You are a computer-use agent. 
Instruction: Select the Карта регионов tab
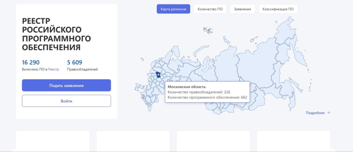(173, 9)
